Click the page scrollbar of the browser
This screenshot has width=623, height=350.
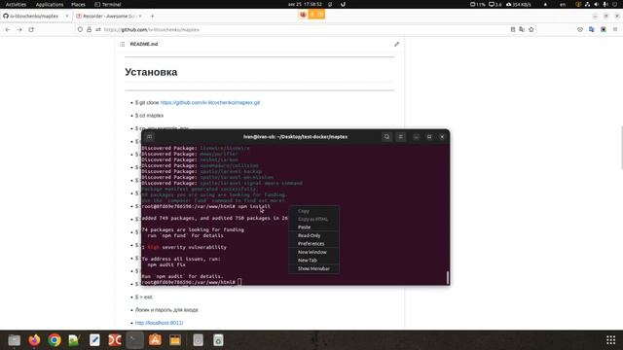coord(621,148)
